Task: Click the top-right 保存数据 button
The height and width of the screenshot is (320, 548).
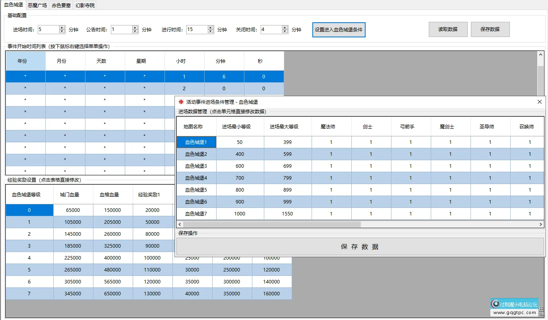Action: [490, 29]
